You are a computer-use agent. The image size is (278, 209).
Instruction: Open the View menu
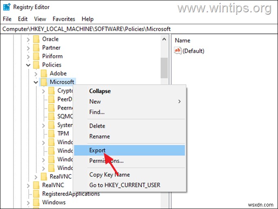pos(40,19)
